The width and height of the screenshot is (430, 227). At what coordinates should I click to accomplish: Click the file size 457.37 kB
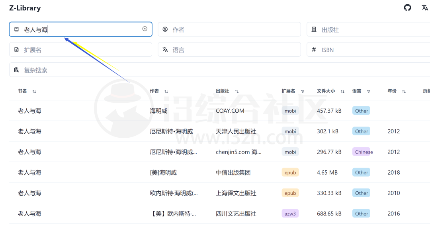tap(329, 111)
